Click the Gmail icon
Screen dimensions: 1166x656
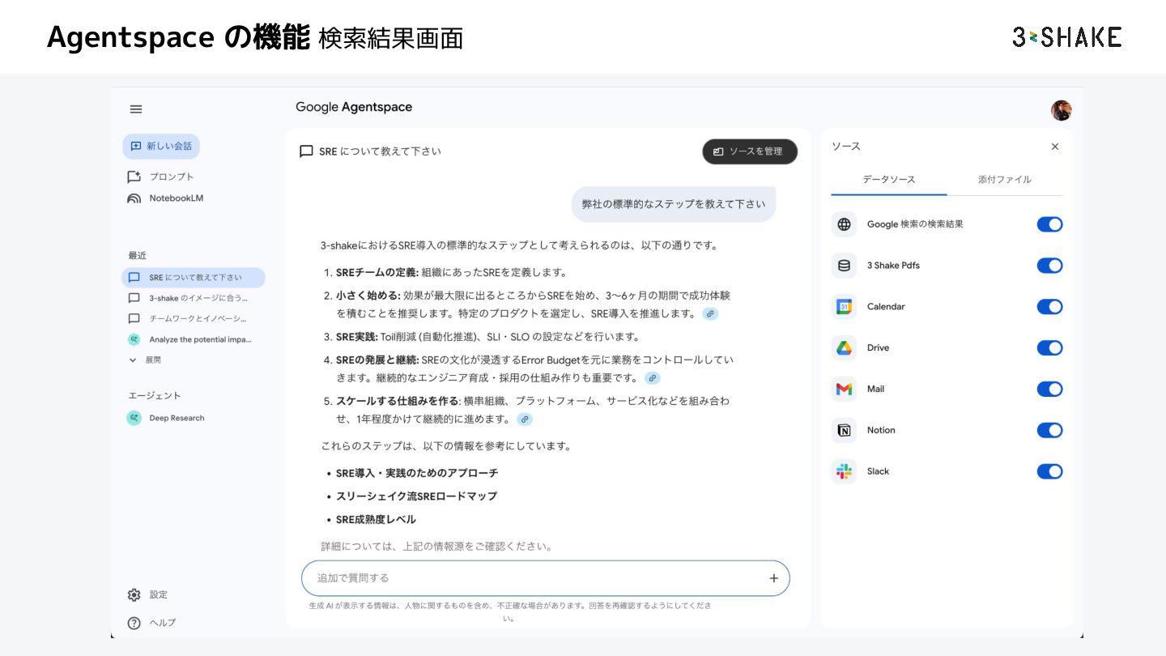844,390
